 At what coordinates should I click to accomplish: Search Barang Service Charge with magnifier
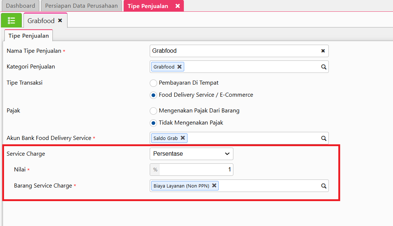click(324, 186)
